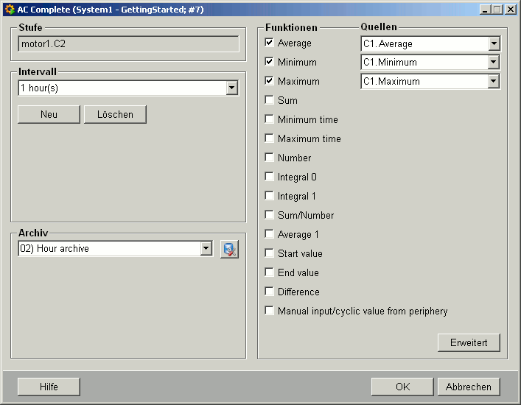Open the Erweitert advanced settings
521x405 pixels.
tap(469, 343)
